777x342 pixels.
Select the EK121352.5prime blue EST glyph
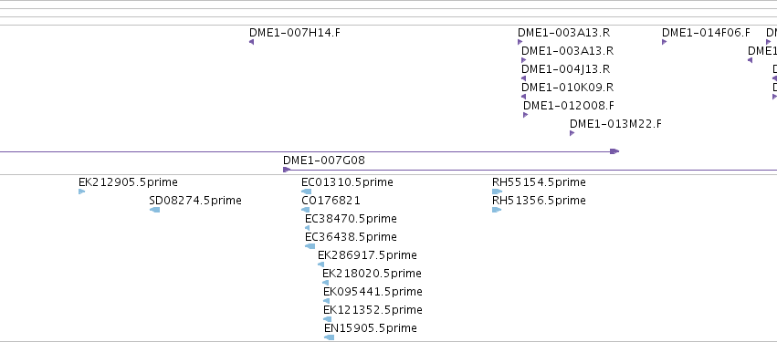tap(327, 319)
